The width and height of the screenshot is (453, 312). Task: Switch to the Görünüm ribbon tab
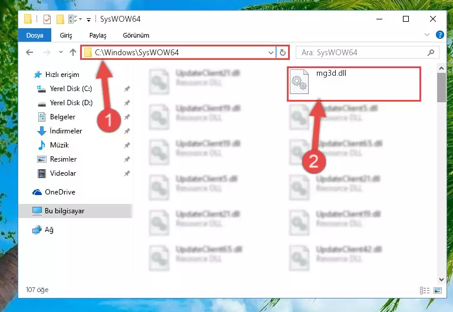point(136,35)
